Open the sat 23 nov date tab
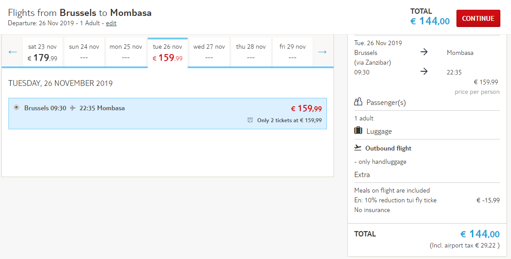The width and height of the screenshot is (511, 259). (x=43, y=52)
